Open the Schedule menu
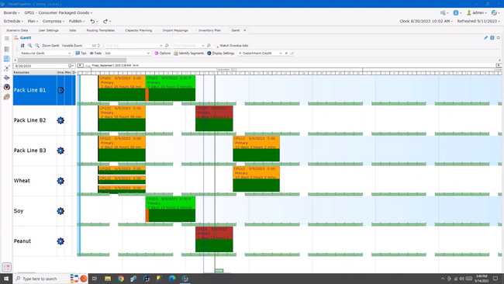 tap(13, 21)
